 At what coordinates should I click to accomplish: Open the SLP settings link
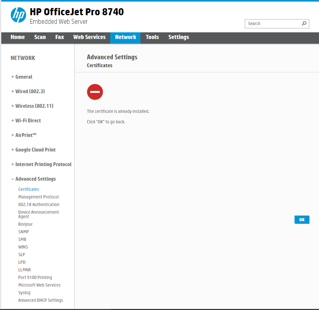pos(22,255)
